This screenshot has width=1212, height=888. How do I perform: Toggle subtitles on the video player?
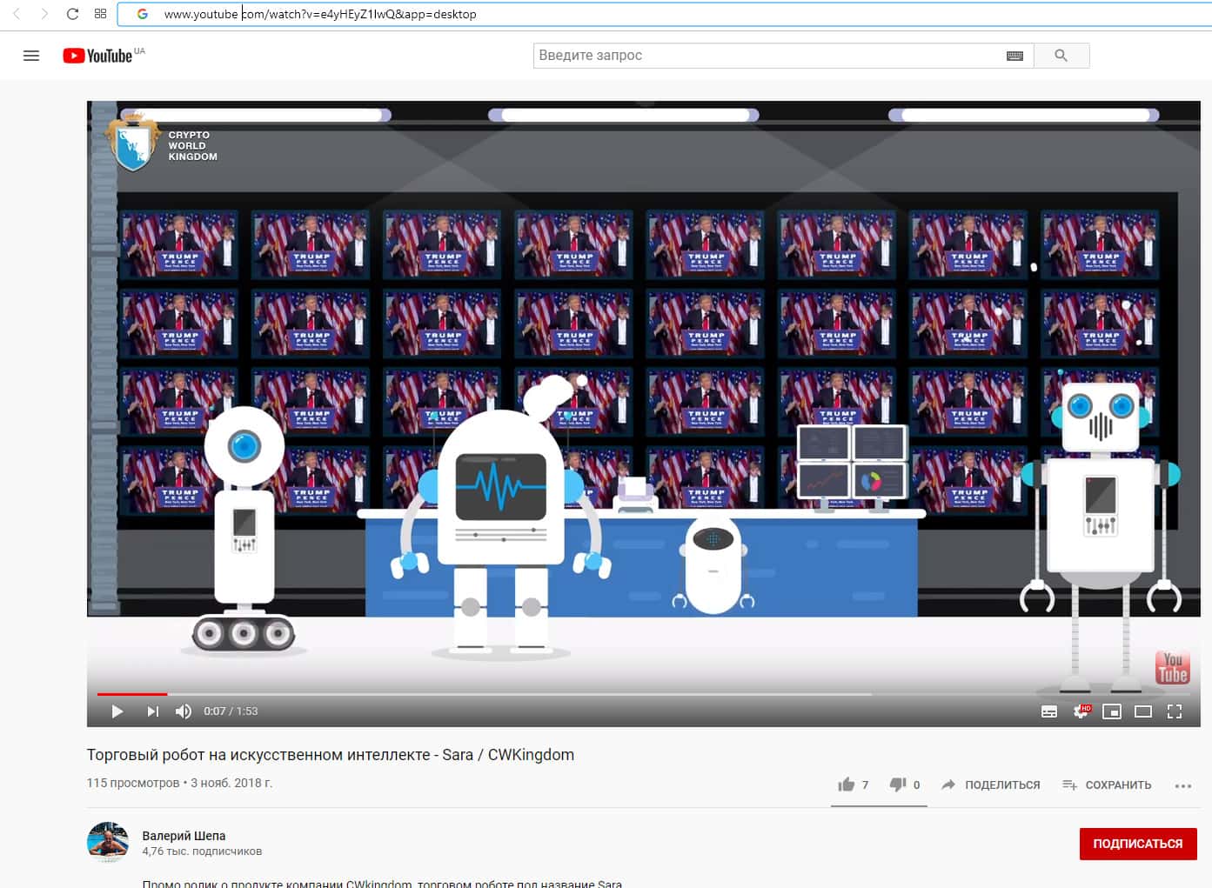(x=1049, y=711)
